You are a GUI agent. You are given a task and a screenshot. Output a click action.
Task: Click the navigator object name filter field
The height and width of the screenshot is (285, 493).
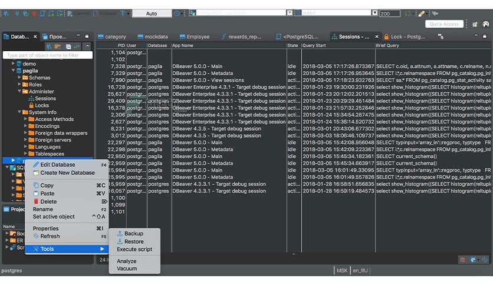click(x=48, y=55)
